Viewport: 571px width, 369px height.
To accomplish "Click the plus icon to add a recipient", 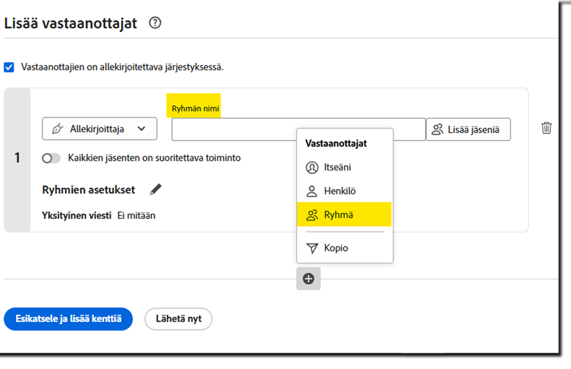I will coord(308,279).
